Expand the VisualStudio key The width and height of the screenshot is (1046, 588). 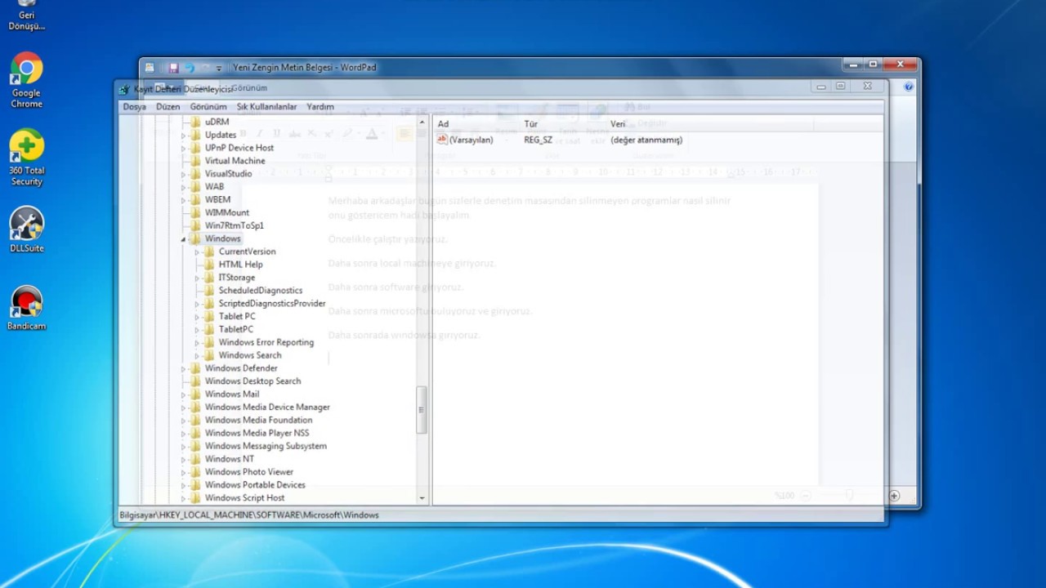(x=183, y=174)
